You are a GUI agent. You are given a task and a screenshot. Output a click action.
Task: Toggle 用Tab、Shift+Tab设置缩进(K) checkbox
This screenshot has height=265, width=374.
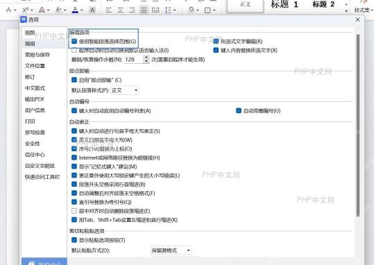point(74,220)
